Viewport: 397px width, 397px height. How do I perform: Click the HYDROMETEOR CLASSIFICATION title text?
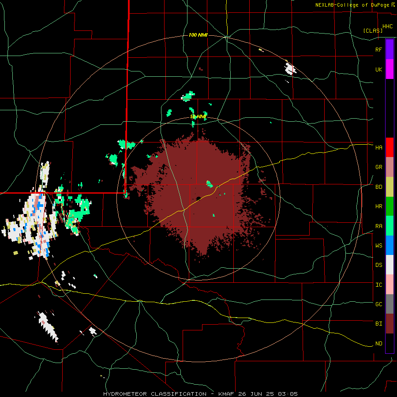155,394
